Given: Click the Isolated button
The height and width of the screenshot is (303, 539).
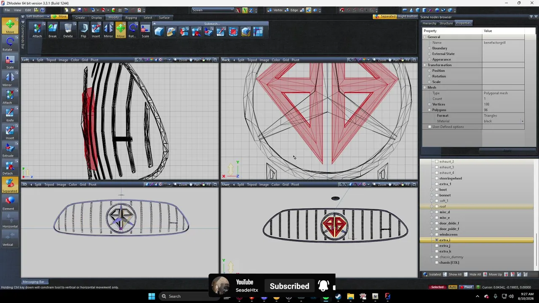Looking at the screenshot, I should click(432, 274).
